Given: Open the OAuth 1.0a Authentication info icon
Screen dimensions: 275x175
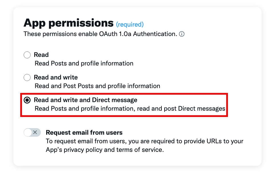Looking at the screenshot, I should (x=181, y=34).
